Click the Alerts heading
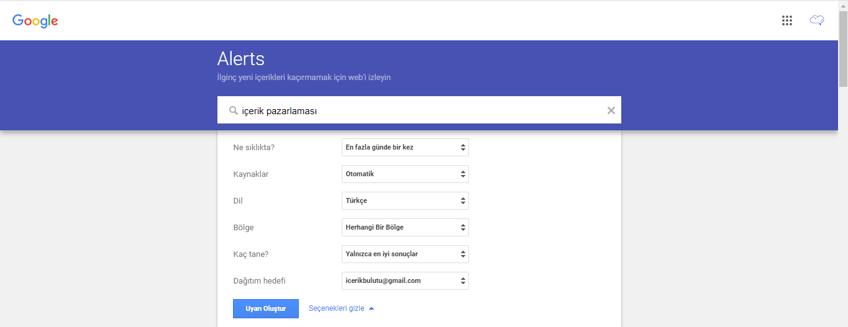Screen dimensions: 848x327 (x=241, y=59)
